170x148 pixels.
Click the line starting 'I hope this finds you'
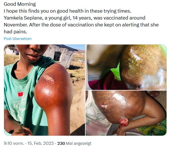pyautogui.click(x=67, y=11)
